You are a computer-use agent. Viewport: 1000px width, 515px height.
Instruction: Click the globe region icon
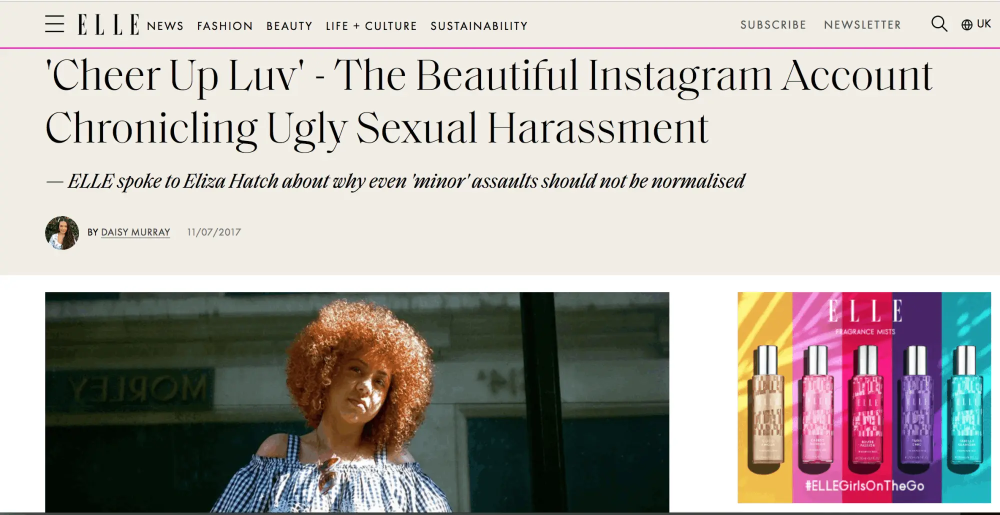point(967,25)
